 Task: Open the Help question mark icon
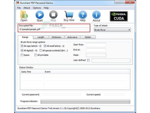pos(83,16)
